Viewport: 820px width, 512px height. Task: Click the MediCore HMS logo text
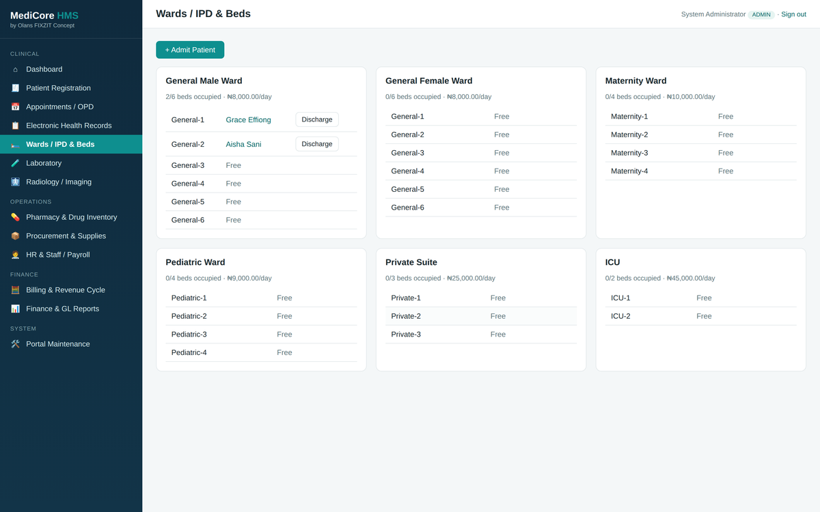click(44, 16)
